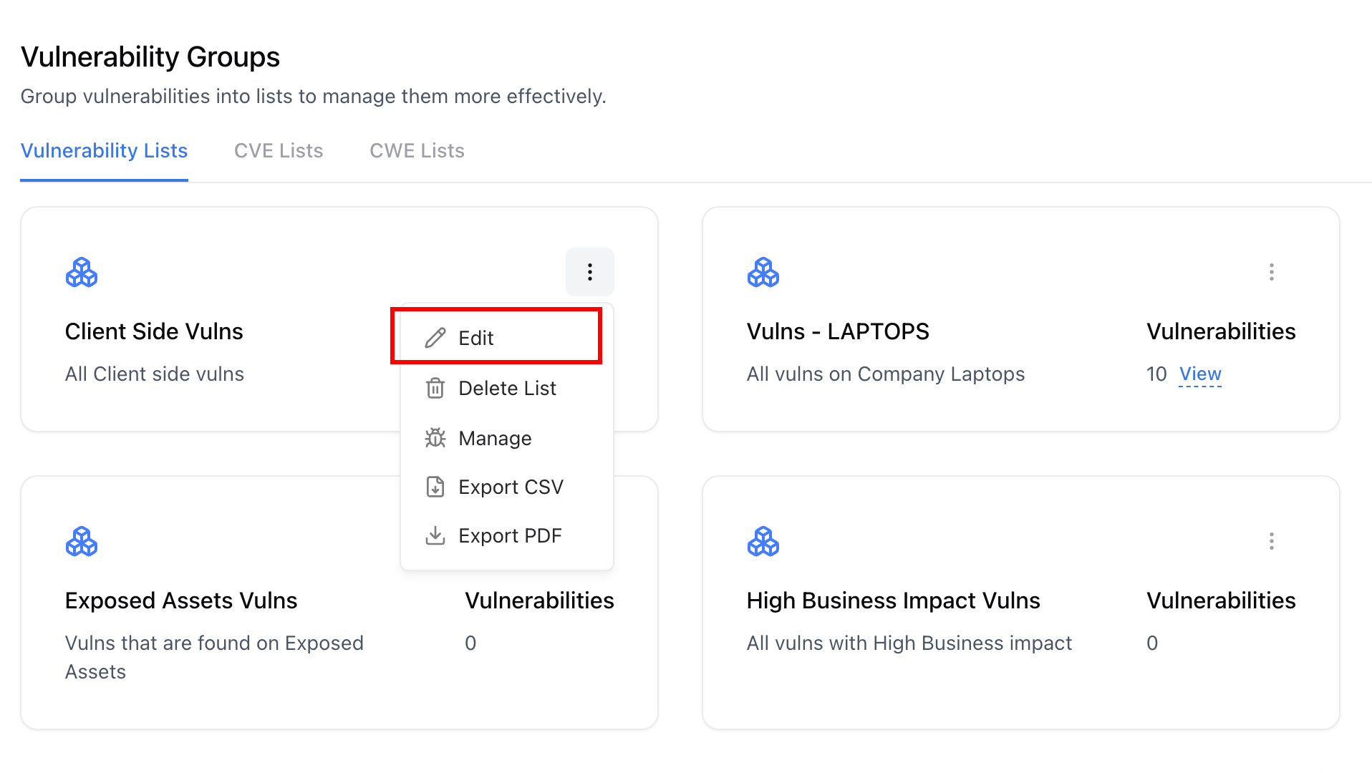Image resolution: width=1372 pixels, height=773 pixels.
Task: Select Export CSV from the open menu
Action: click(x=511, y=486)
